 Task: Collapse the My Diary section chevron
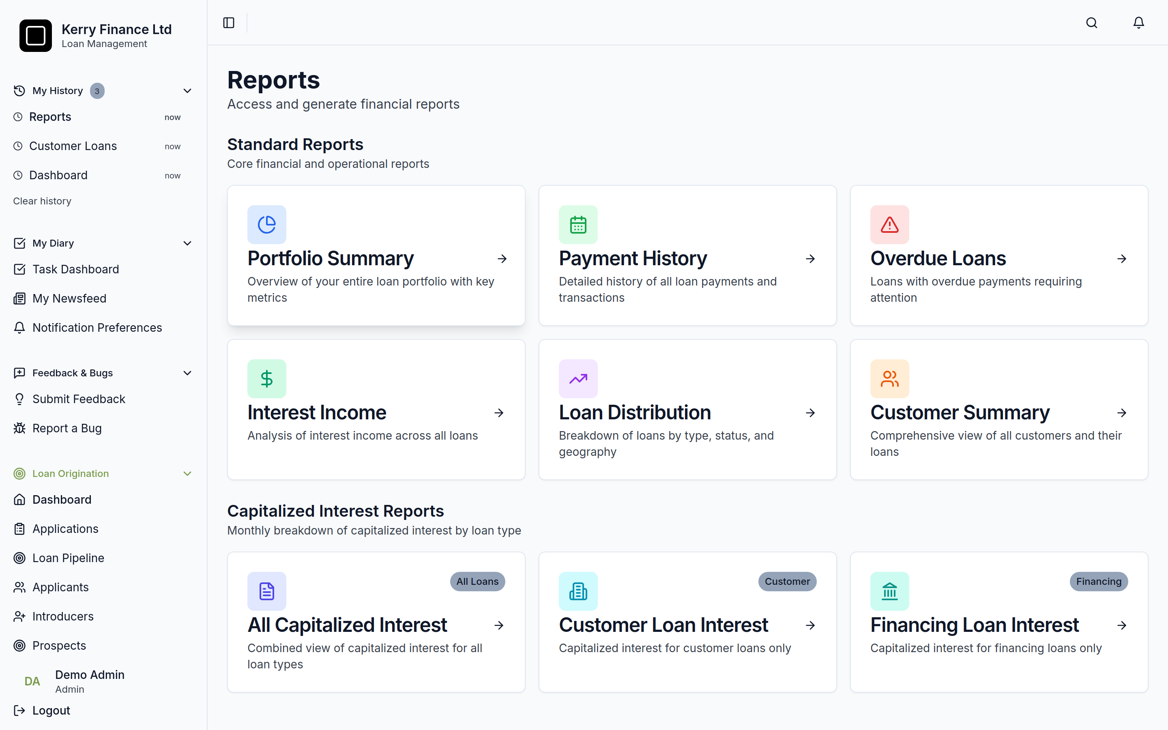[187, 243]
